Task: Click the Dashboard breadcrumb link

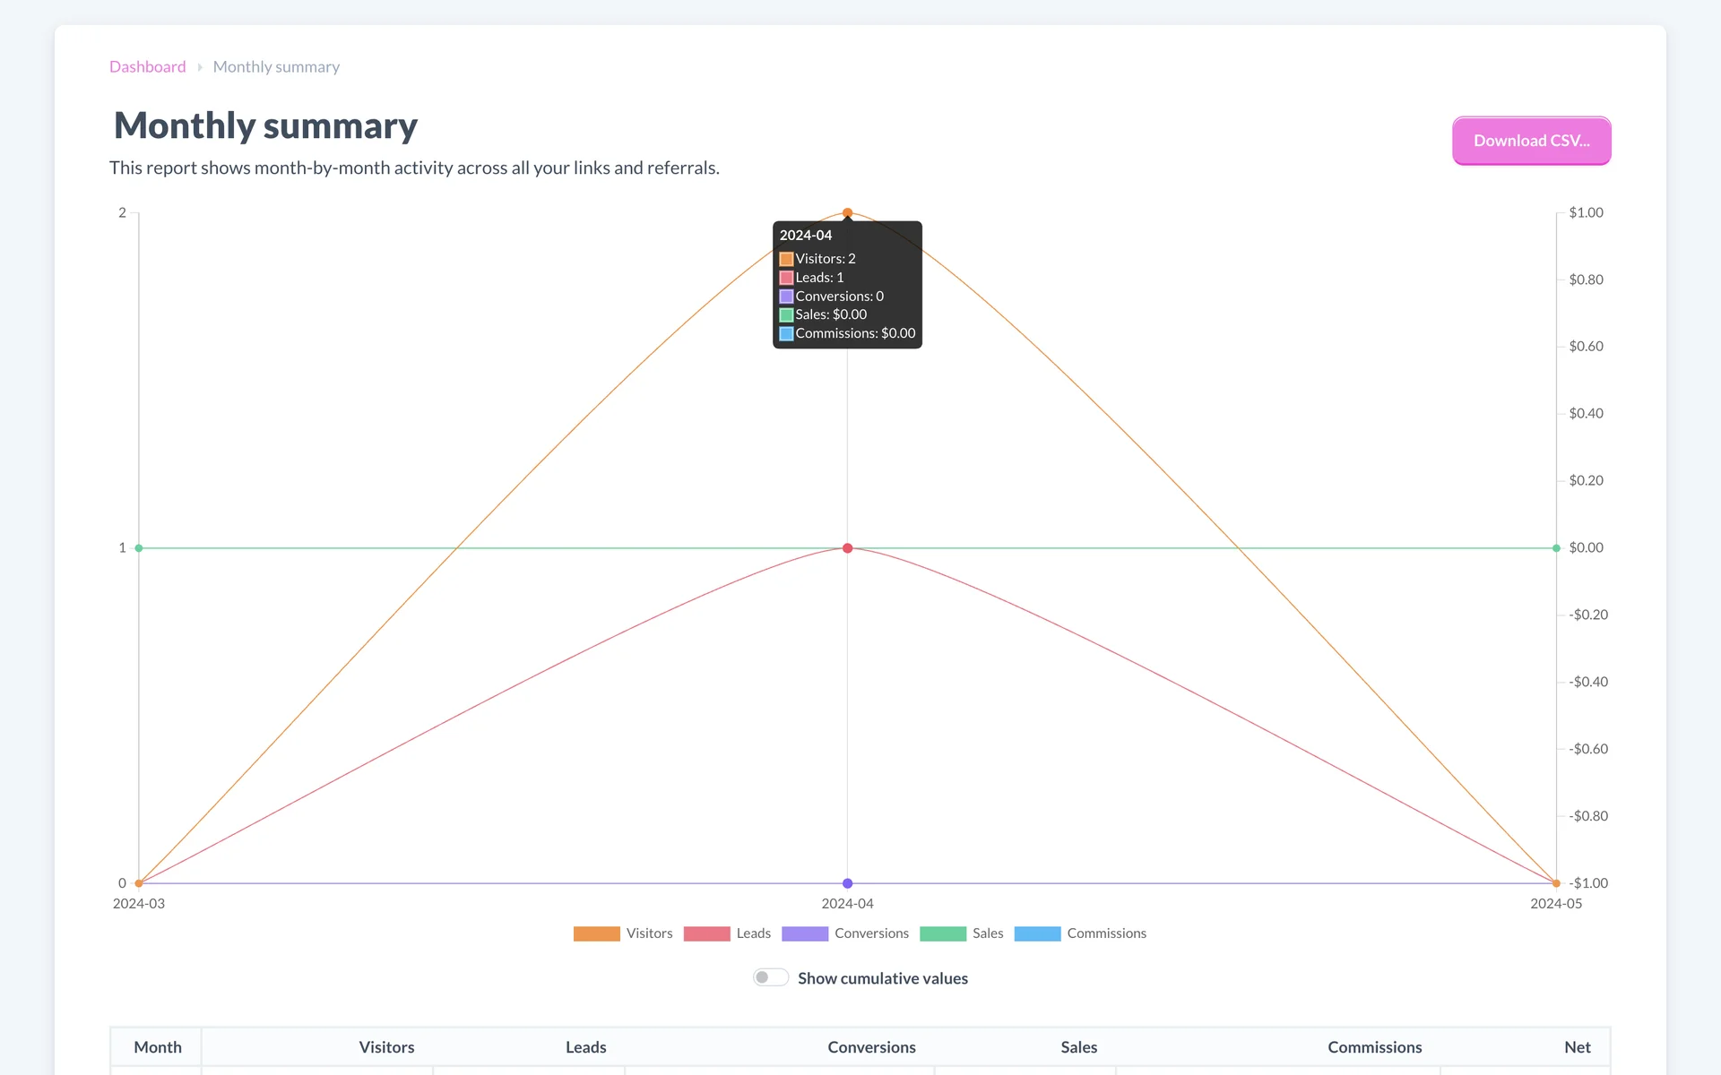Action: point(147,67)
